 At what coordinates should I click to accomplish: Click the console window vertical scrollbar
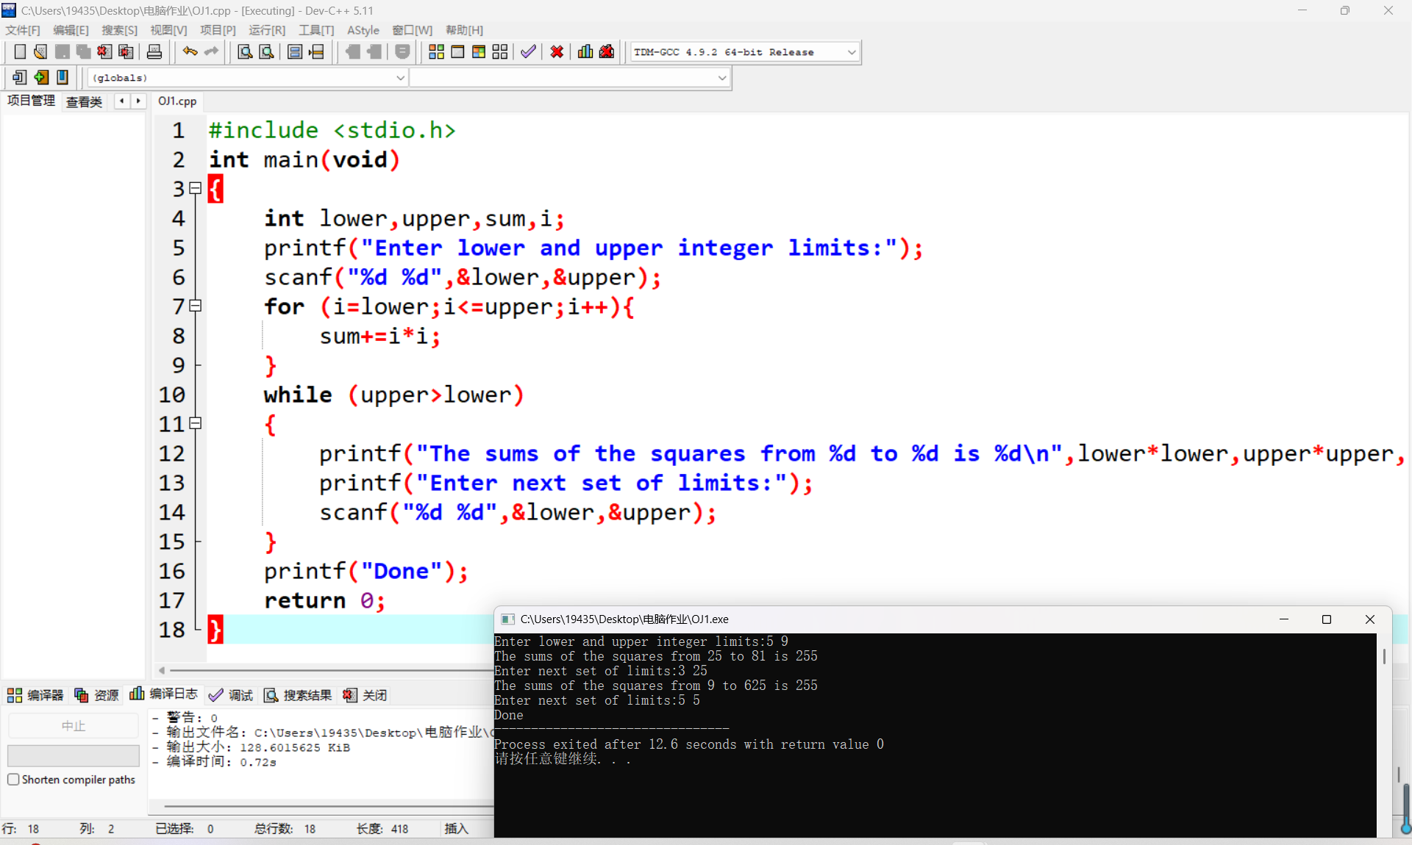click(x=1383, y=656)
